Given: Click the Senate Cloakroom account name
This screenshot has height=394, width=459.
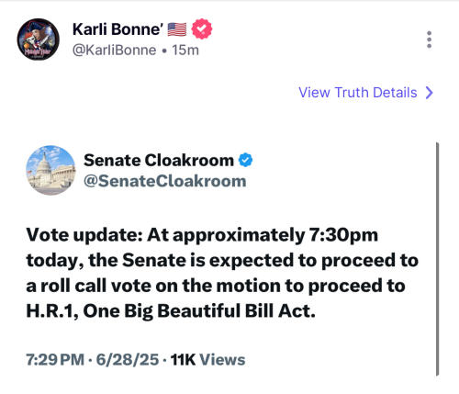Looking at the screenshot, I should pyautogui.click(x=159, y=160).
